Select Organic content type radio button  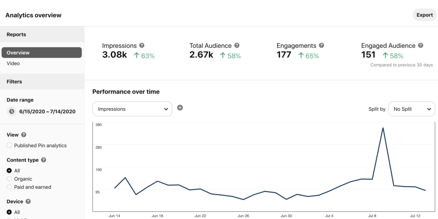(x=9, y=179)
